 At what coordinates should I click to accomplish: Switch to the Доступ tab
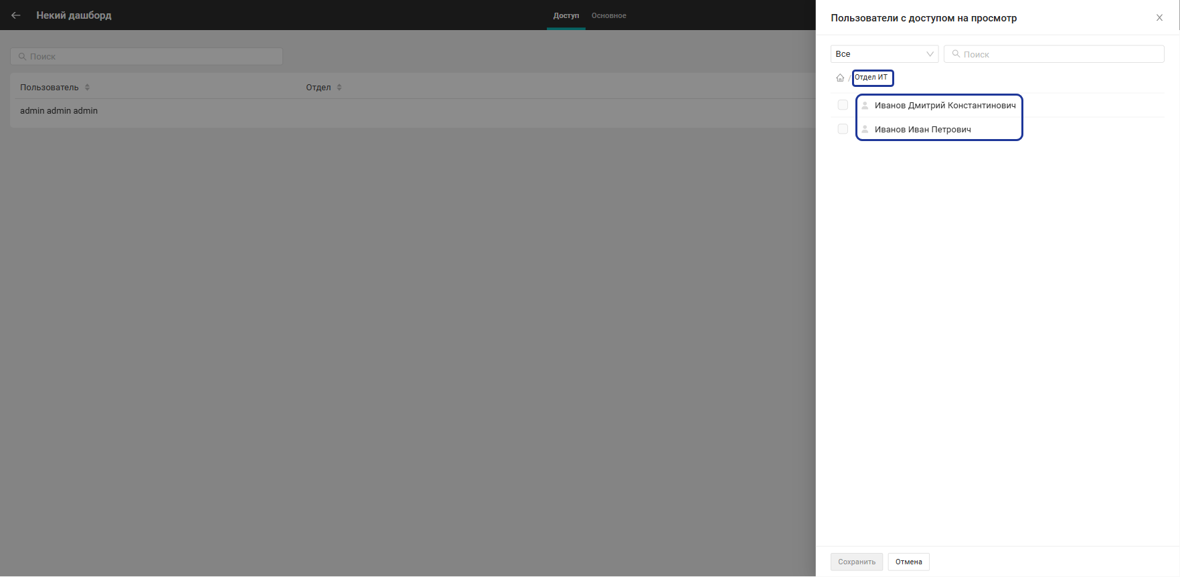click(566, 15)
